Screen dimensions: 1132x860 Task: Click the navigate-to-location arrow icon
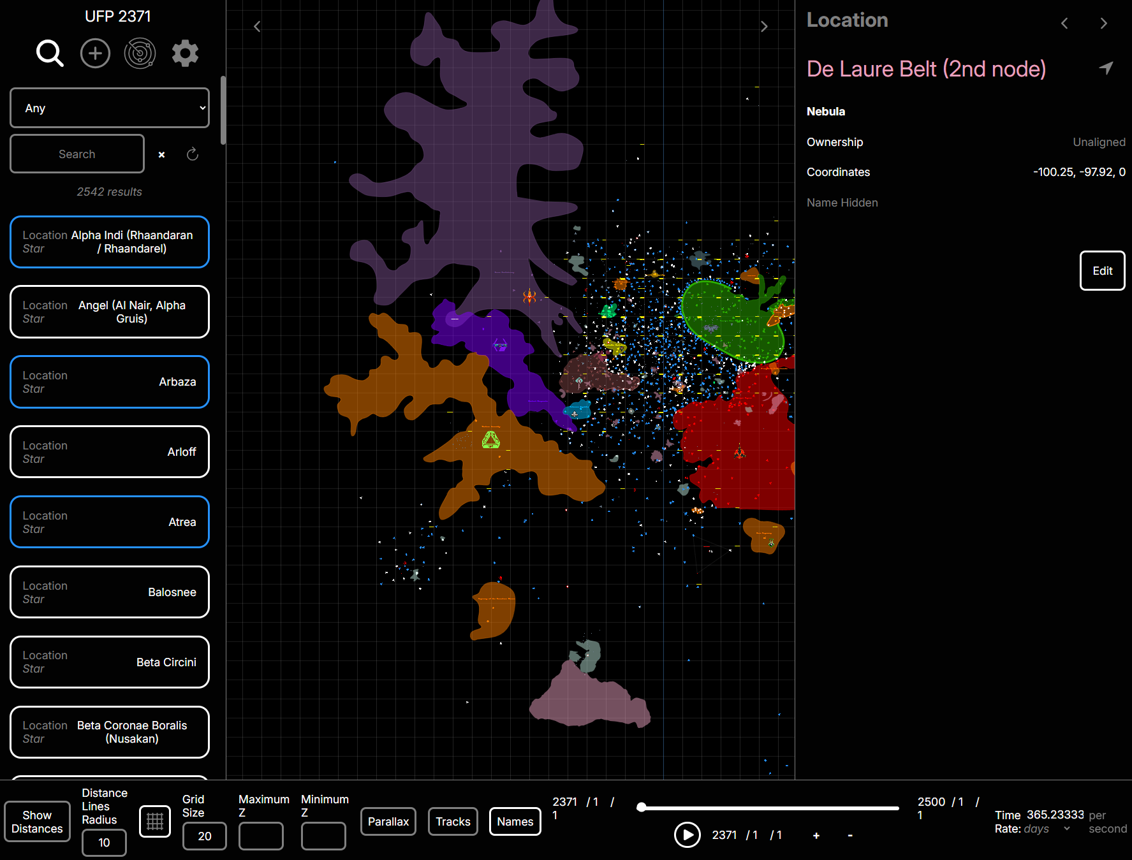point(1106,68)
